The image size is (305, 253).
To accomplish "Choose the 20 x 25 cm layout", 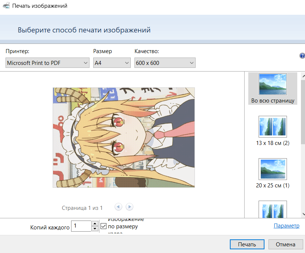I will coord(273,169).
